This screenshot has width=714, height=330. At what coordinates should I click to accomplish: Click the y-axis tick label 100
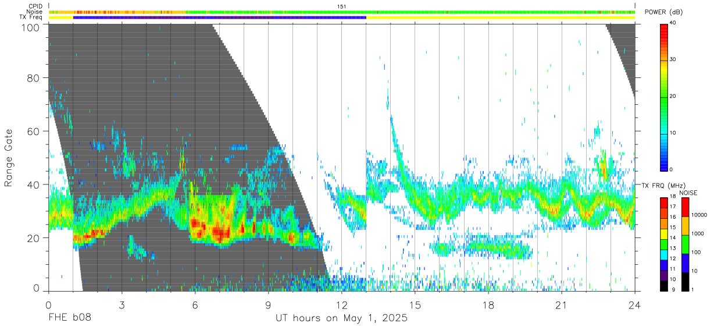point(30,27)
